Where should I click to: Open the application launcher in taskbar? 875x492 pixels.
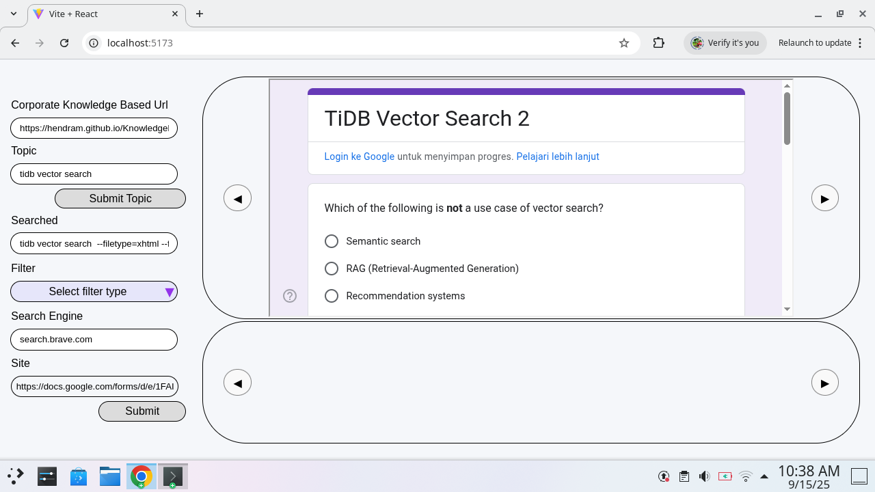coord(16,476)
